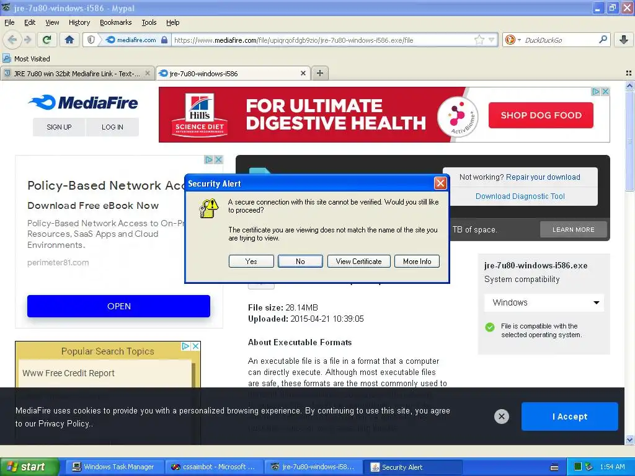The image size is (635, 476).
Task: Click the search magnifier icon
Action: pos(603,40)
